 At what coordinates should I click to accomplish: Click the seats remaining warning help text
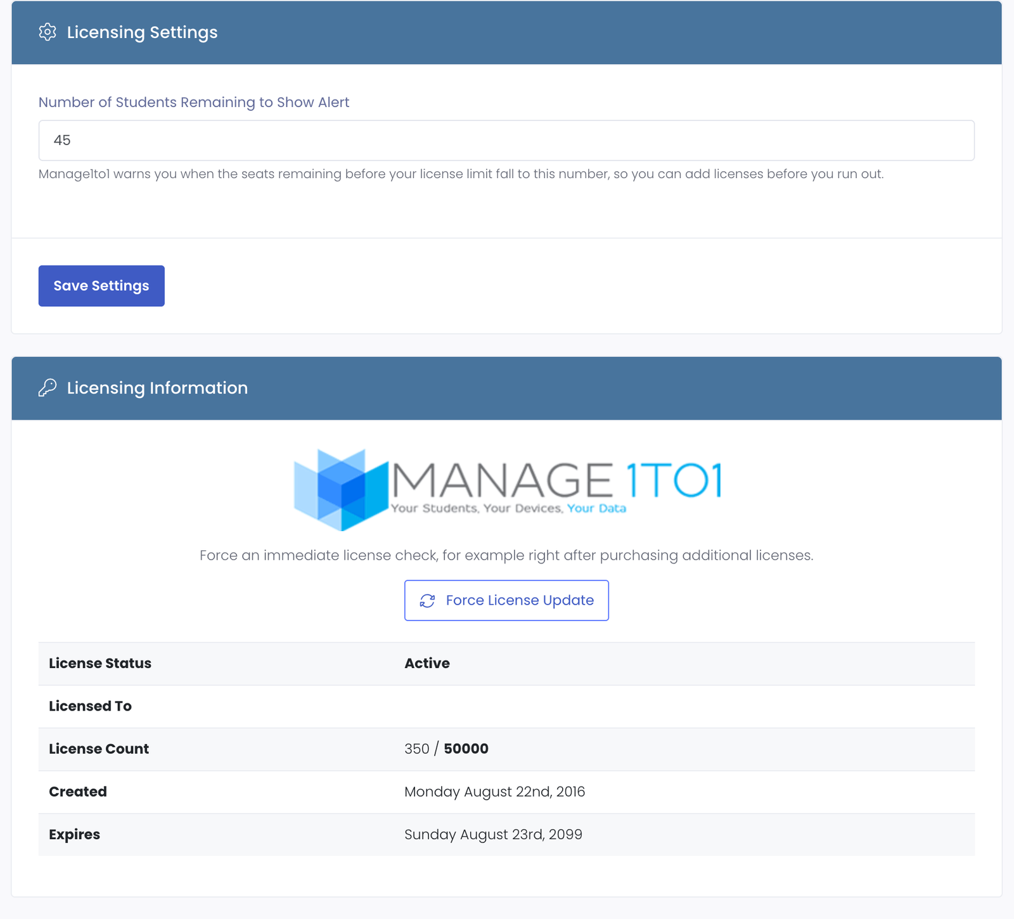coord(461,174)
